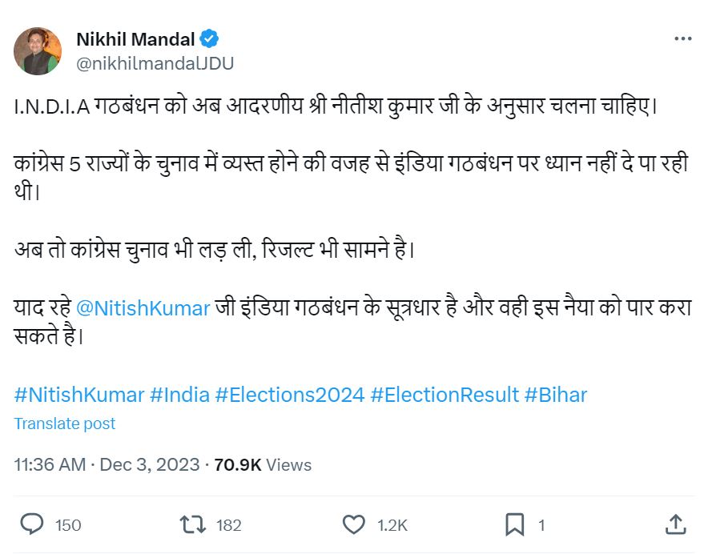Like the post with the heart icon
The width and height of the screenshot is (704, 554).
click(x=353, y=524)
